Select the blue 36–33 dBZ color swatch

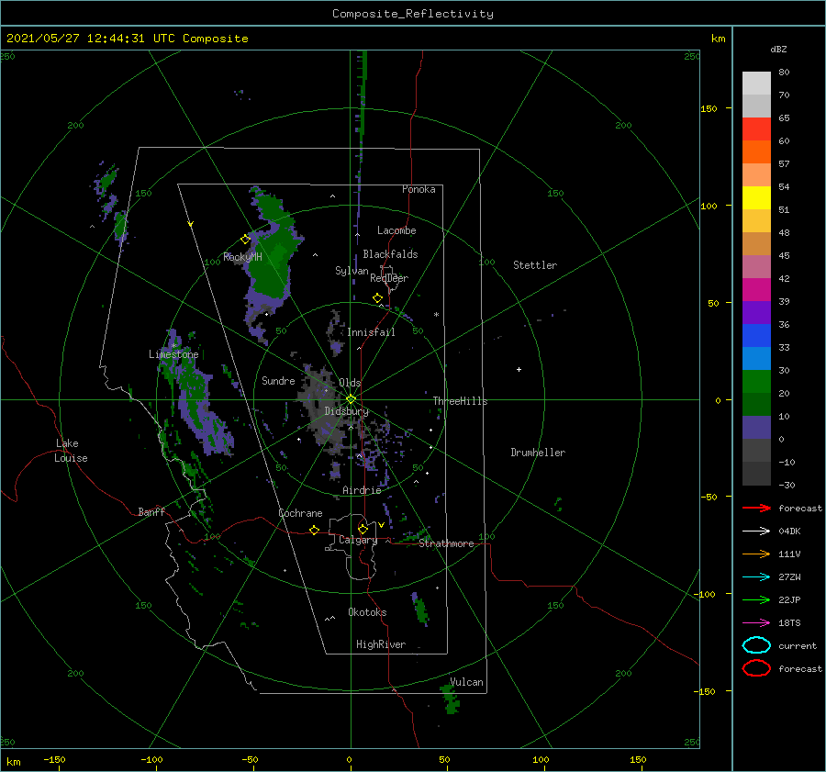pyautogui.click(x=756, y=336)
